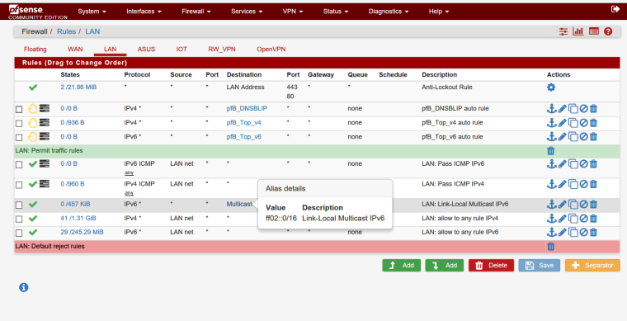The image size is (627, 321).
Task: Click the blue info icon below the table
Action: point(24,287)
